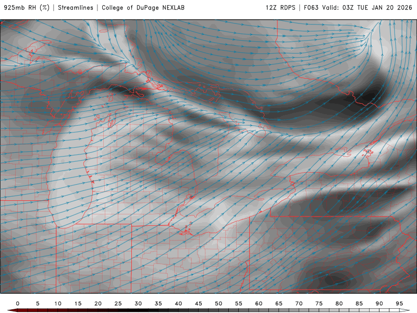Click the colorbar label '60'
The height and width of the screenshot is (313, 417).
pyautogui.click(x=259, y=304)
